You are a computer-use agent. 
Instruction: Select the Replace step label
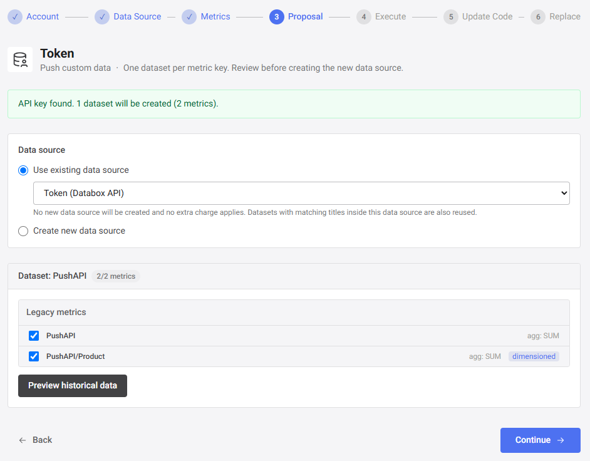click(x=565, y=16)
